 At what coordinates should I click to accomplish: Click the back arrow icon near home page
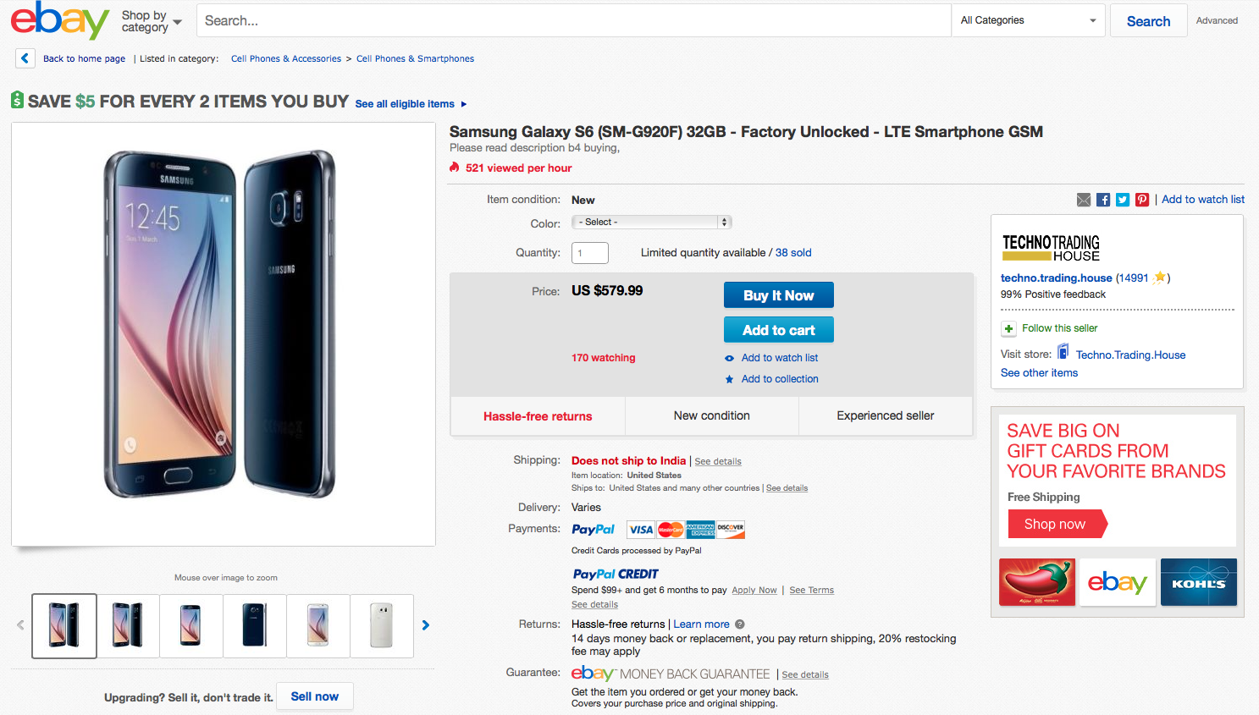(x=25, y=58)
